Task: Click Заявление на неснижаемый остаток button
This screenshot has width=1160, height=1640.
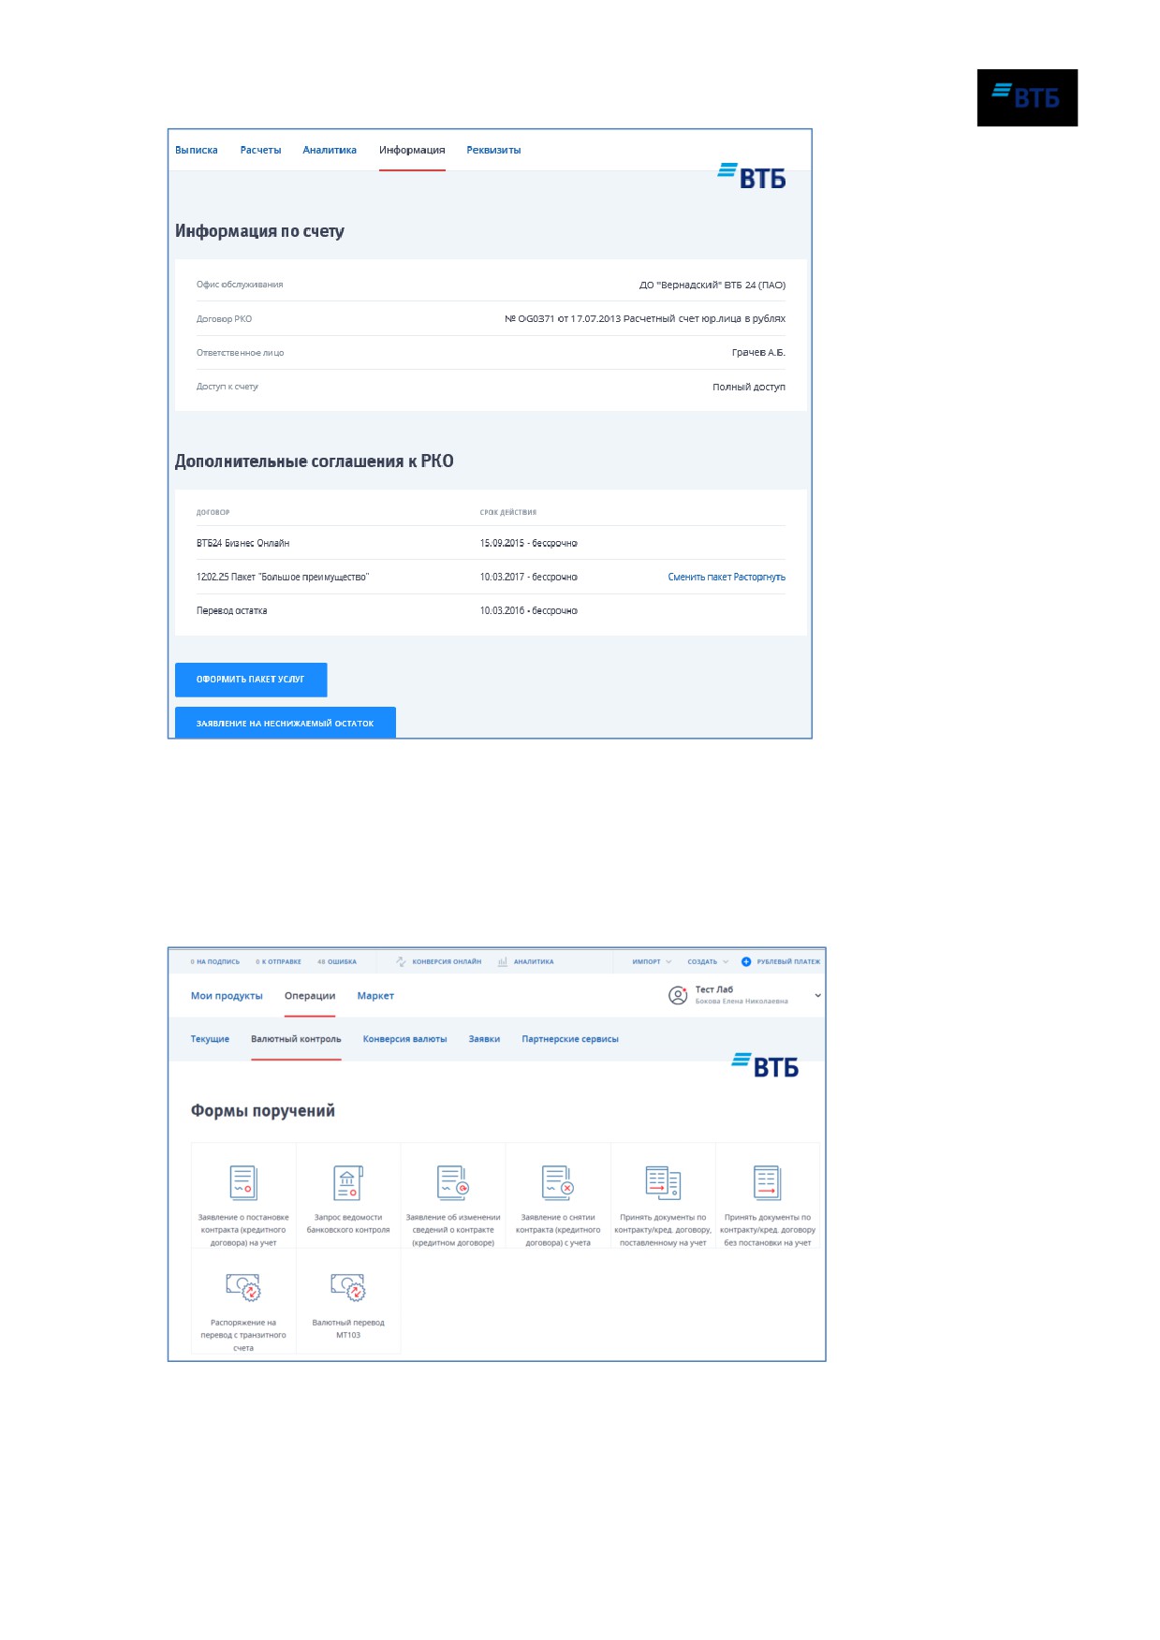Action: click(x=286, y=723)
